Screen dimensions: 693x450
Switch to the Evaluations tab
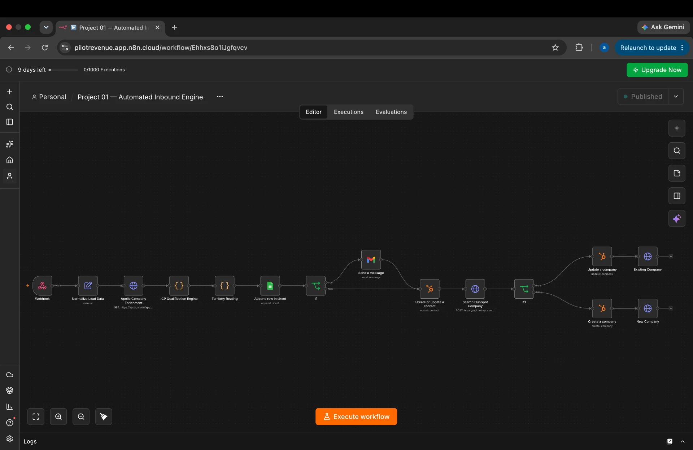[391, 112]
